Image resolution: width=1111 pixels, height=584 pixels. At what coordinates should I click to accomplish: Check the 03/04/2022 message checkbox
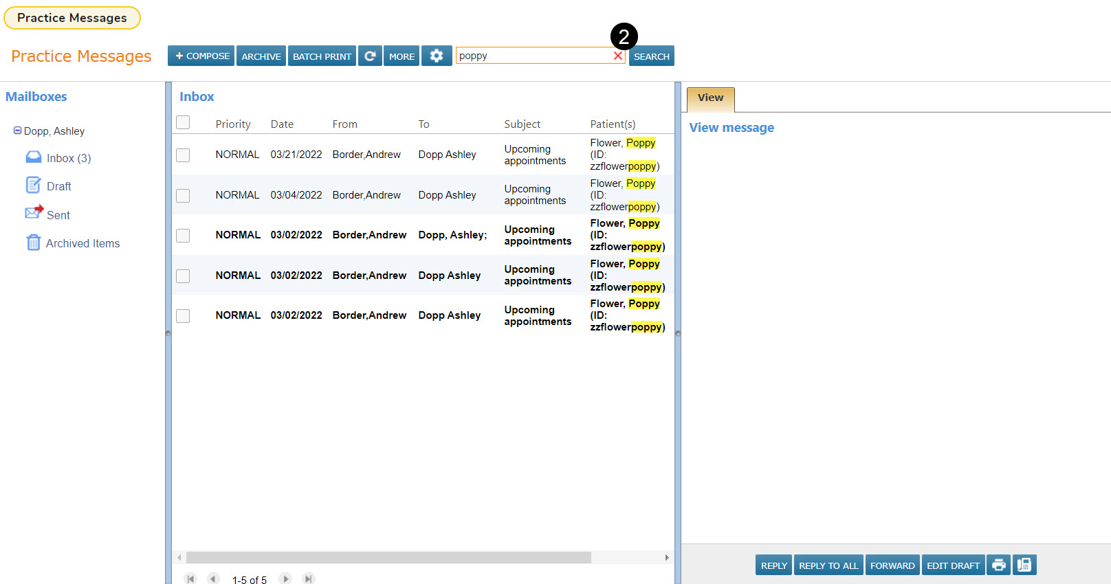pos(183,196)
